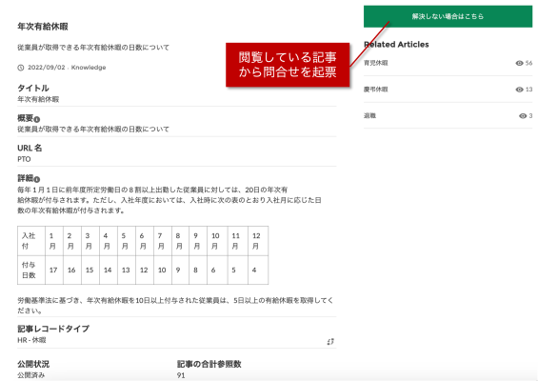Click the eye icon showing 13 views
538x381 pixels.
520,90
